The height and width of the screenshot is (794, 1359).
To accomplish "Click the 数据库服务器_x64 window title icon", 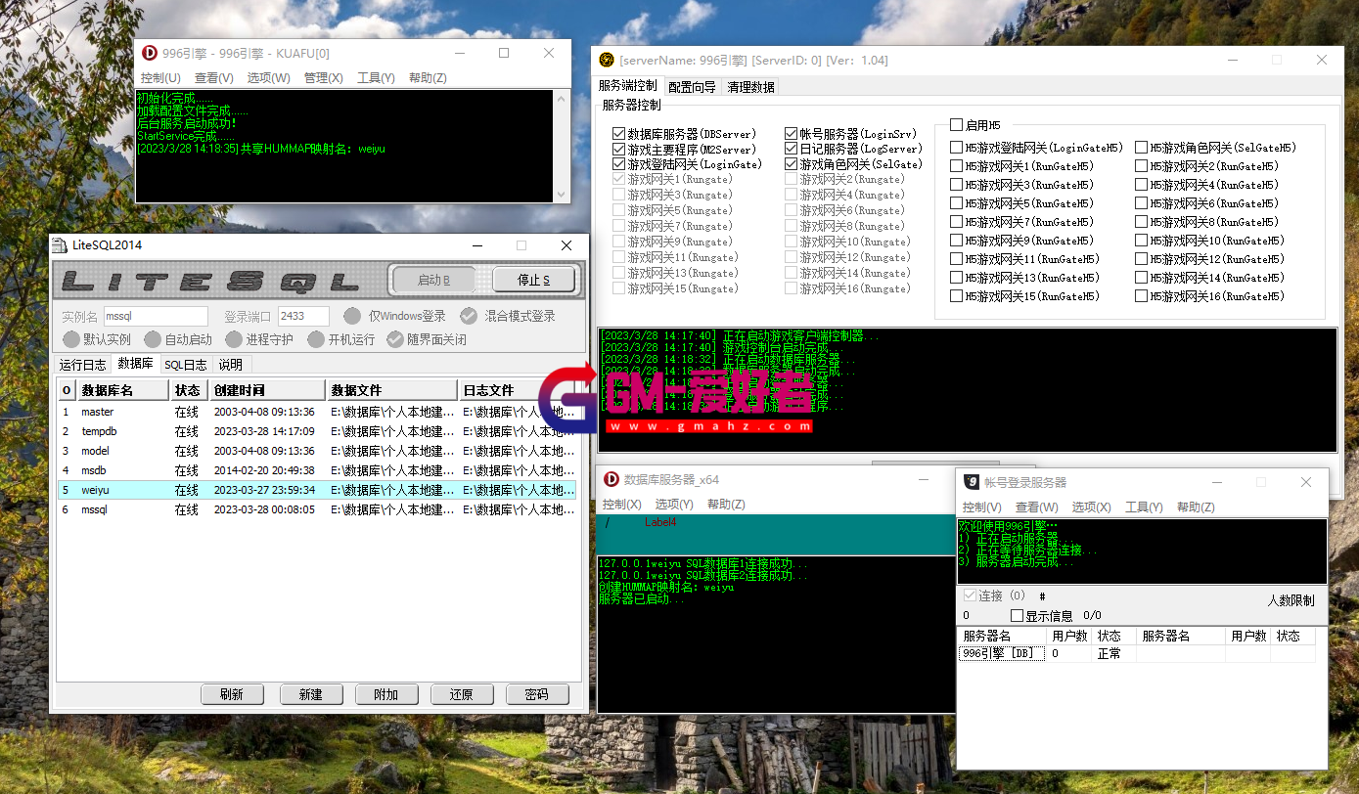I will pyautogui.click(x=612, y=479).
